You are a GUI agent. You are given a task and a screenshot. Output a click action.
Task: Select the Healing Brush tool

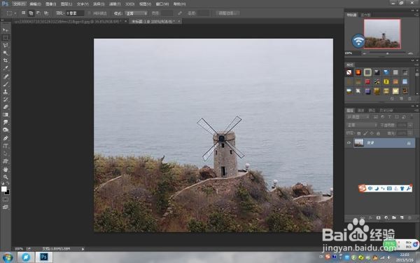tap(6, 76)
